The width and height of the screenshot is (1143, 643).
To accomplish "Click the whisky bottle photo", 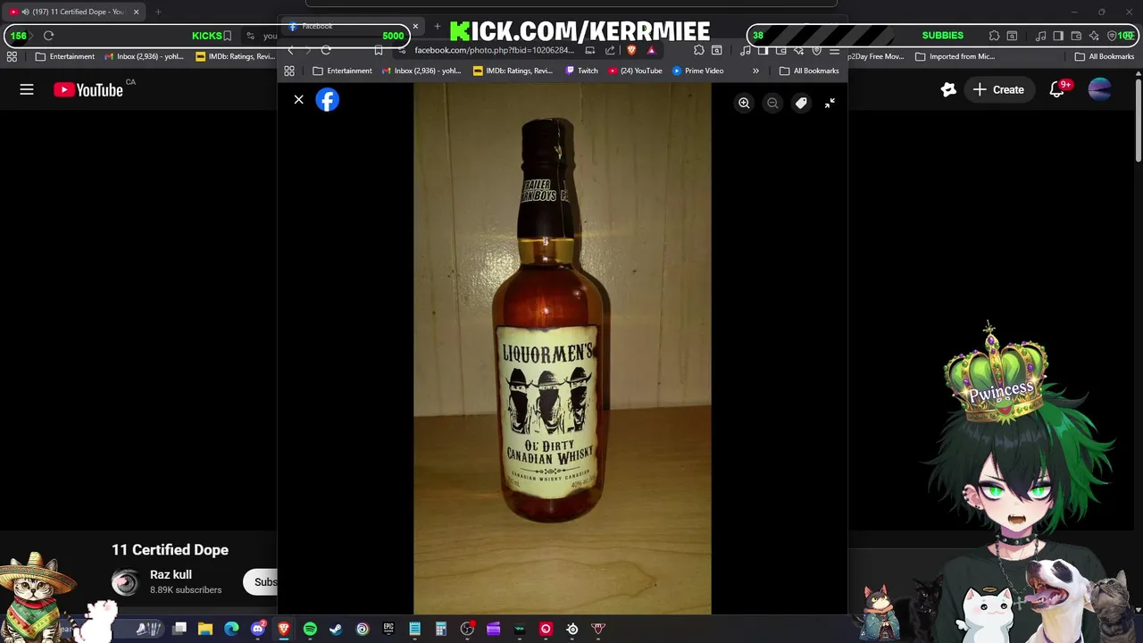I will tap(562, 349).
